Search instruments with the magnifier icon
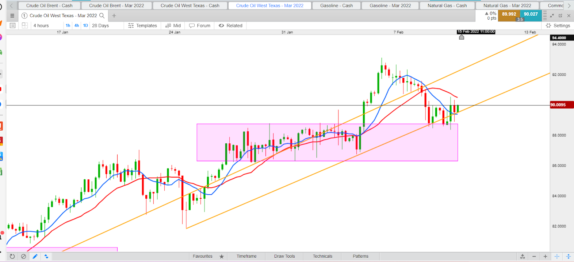 (x=102, y=16)
